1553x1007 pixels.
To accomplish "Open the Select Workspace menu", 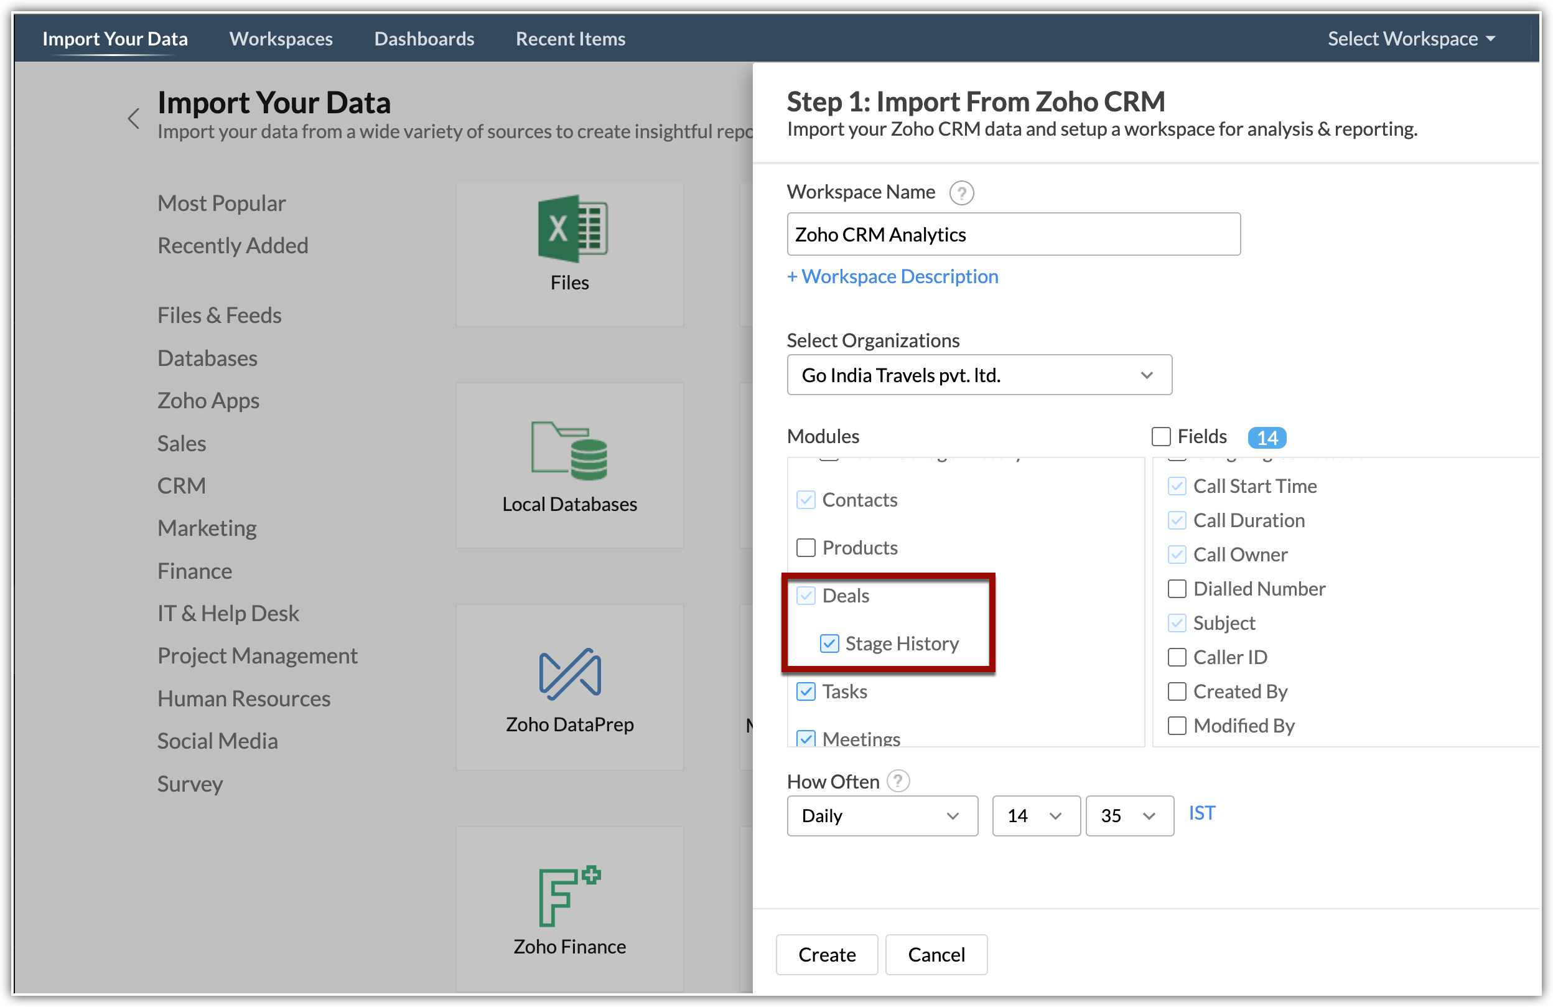I will (x=1411, y=39).
